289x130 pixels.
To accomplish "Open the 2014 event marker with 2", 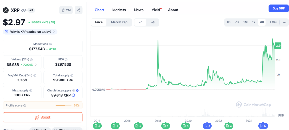I will coord(97,126).
